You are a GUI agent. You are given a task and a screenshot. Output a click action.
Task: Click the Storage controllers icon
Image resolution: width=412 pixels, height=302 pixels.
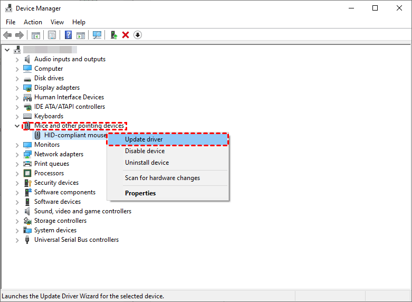[x=27, y=221]
